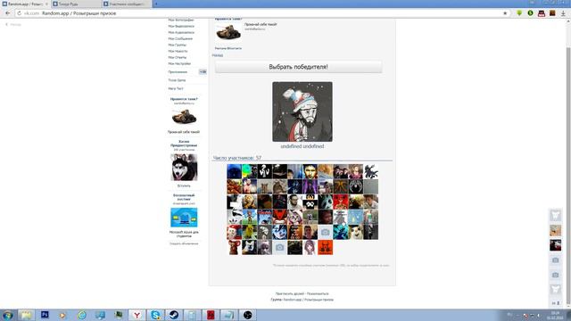571x321 pixels.
Task: Click the Пожаловаться footer link
Action: pos(318,293)
